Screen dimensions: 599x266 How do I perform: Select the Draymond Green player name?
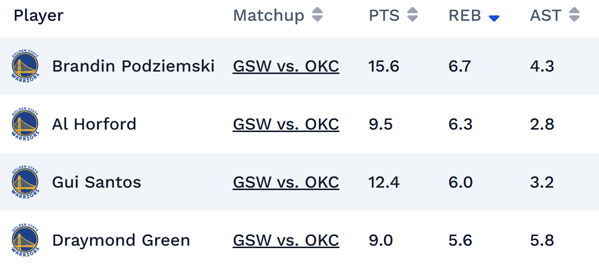121,240
